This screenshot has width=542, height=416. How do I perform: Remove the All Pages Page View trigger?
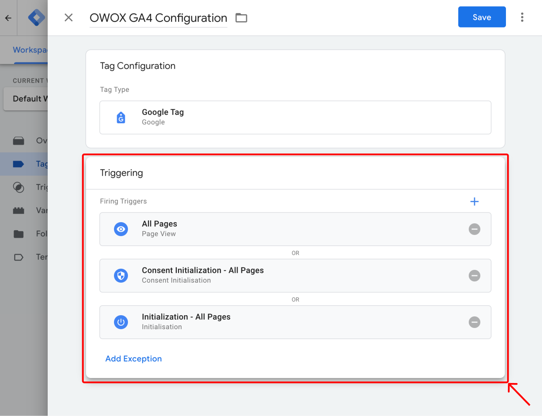point(475,229)
